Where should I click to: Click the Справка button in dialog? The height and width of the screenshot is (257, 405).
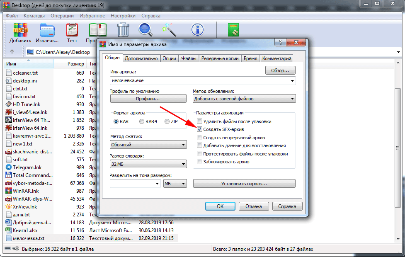[287, 206]
